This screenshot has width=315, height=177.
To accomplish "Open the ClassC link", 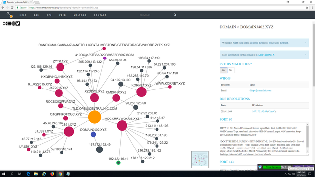I will pos(271,112).
